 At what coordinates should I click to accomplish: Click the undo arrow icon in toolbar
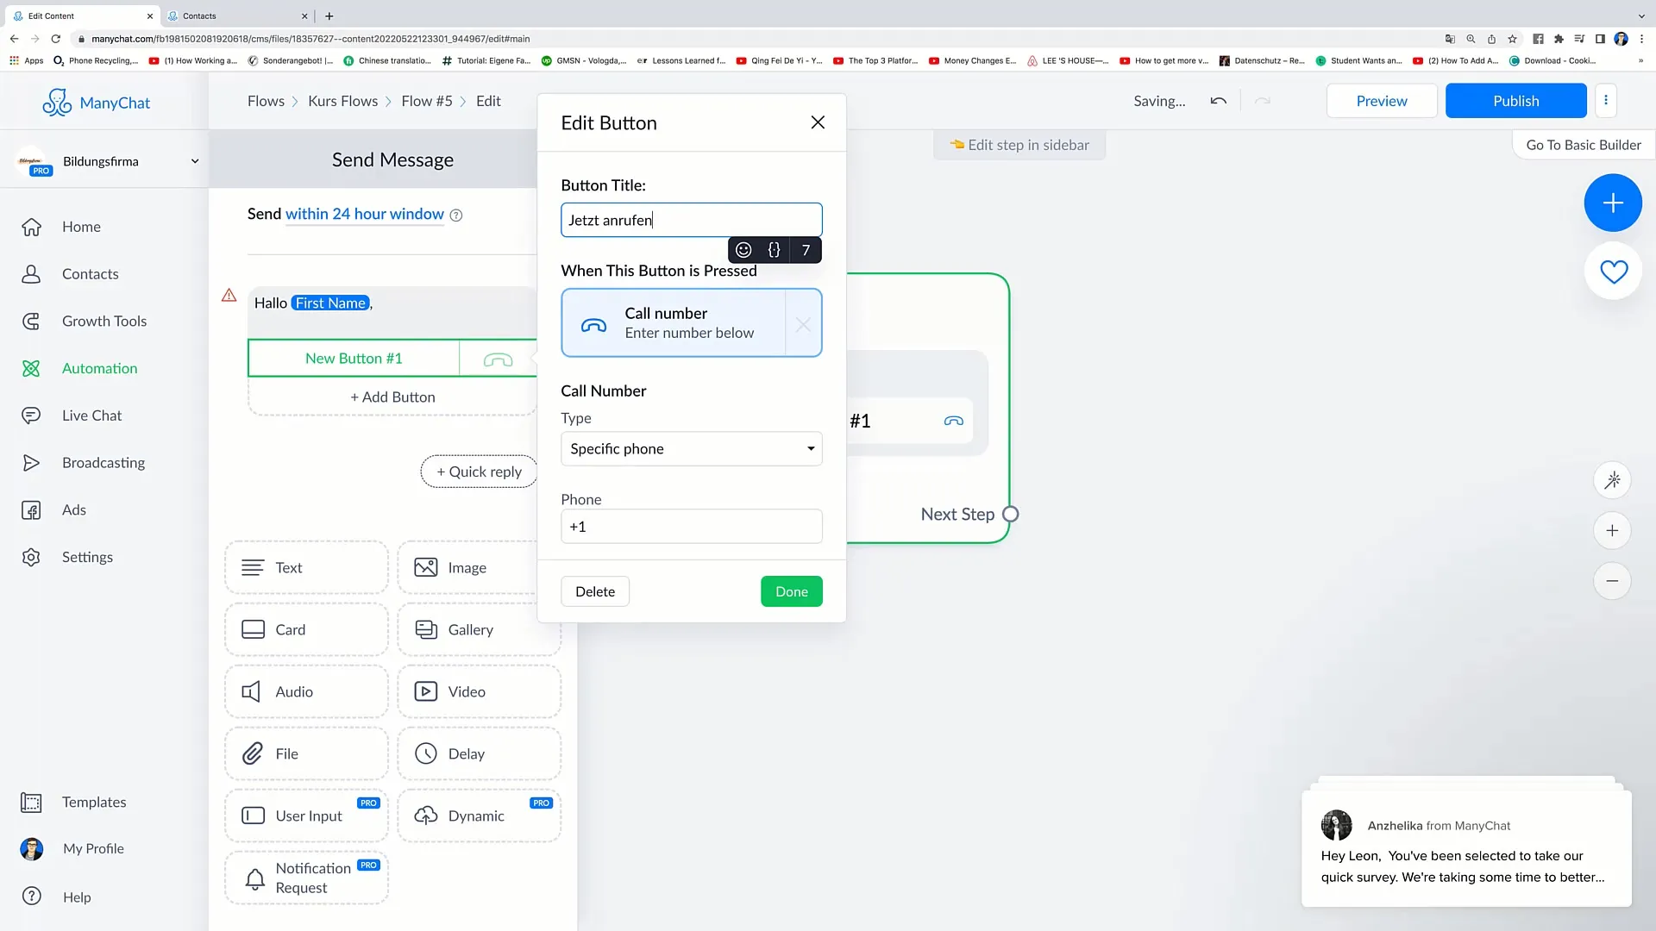pos(1220,101)
